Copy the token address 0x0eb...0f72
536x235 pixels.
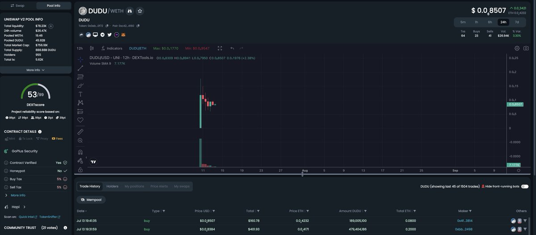point(107,25)
